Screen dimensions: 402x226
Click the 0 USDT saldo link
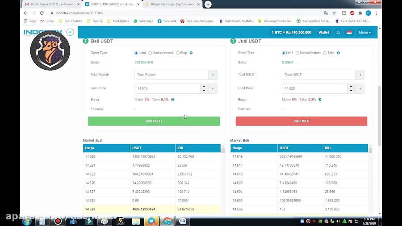tap(288, 62)
